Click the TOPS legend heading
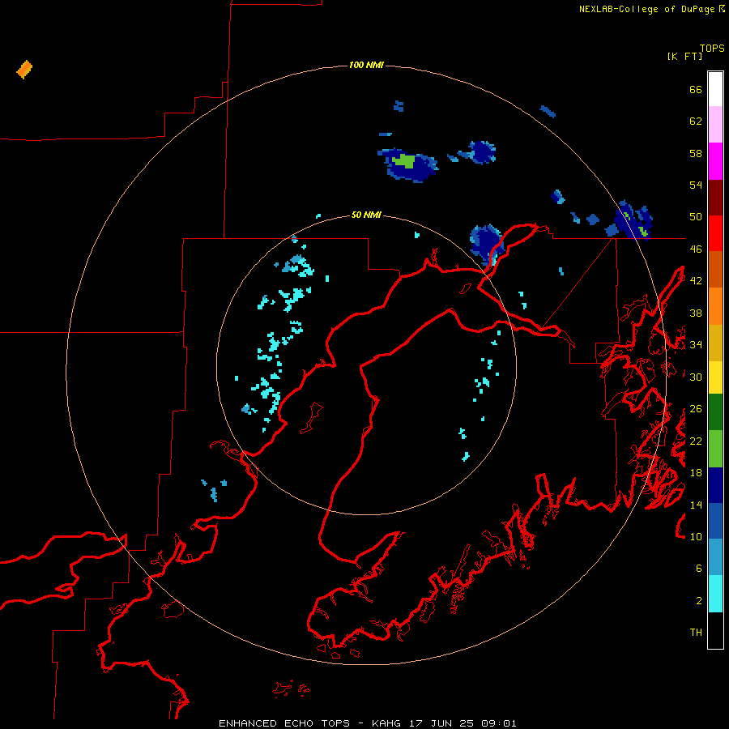Screen dimensions: 729x729 coord(712,48)
